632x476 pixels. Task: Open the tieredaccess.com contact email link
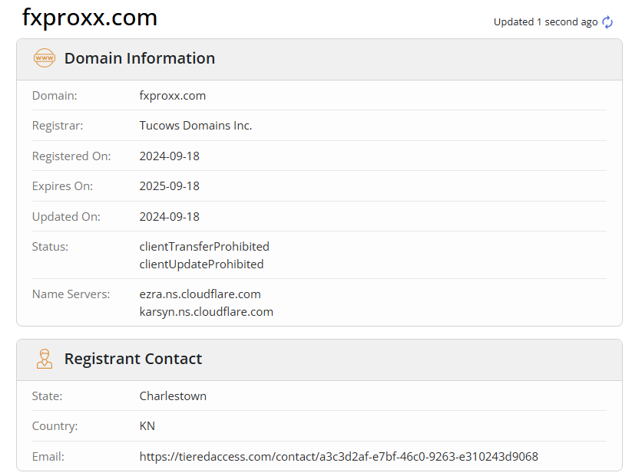pyautogui.click(x=338, y=456)
